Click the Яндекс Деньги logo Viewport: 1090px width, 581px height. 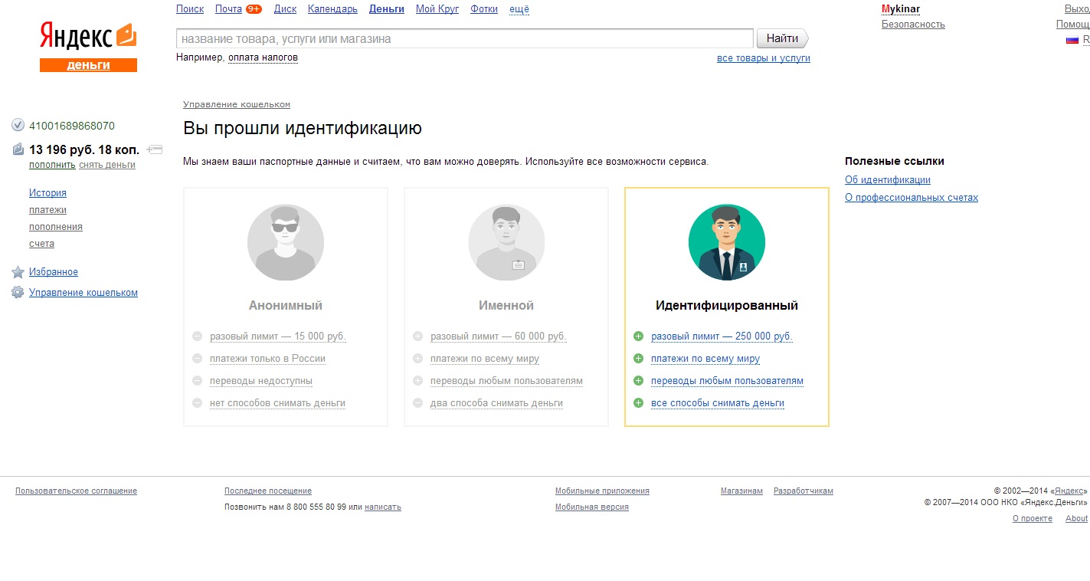click(88, 47)
